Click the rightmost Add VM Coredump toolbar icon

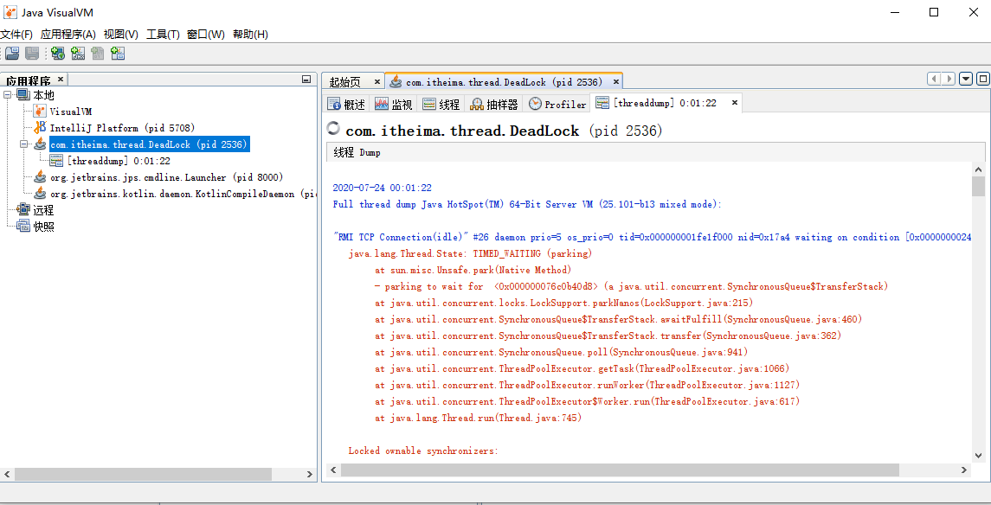(118, 54)
